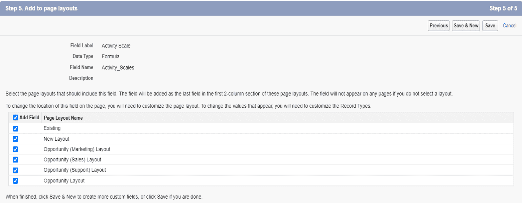Click the Page Layout Name column header
522x203 pixels.
tap(63, 118)
